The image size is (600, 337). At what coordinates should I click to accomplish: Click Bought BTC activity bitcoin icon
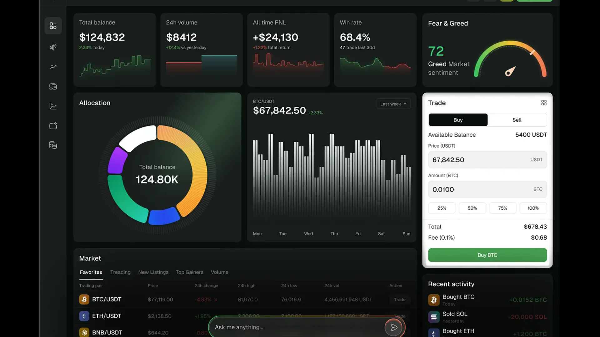click(x=434, y=300)
